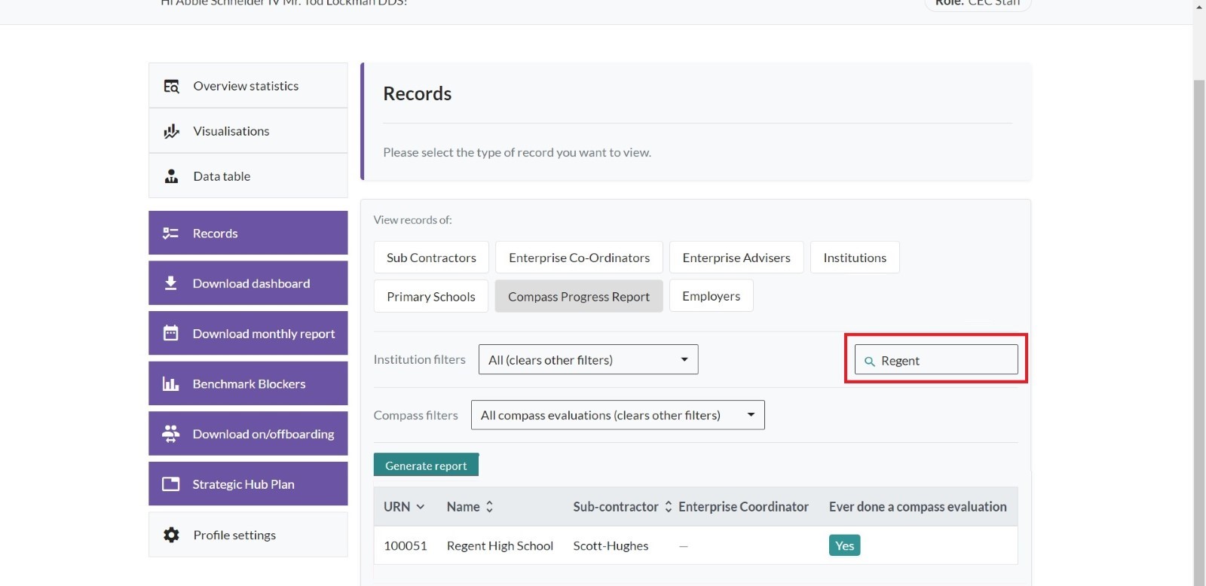Click the Profile settings gear icon
Screen dimensions: 1206x586
171,535
